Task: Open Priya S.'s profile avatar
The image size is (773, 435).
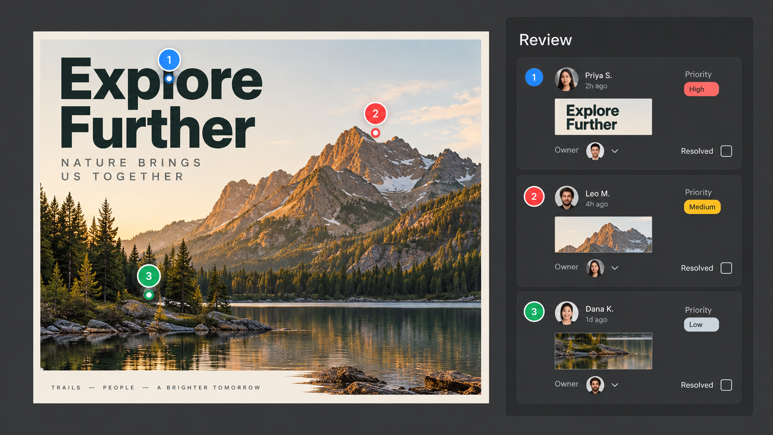Action: (566, 79)
